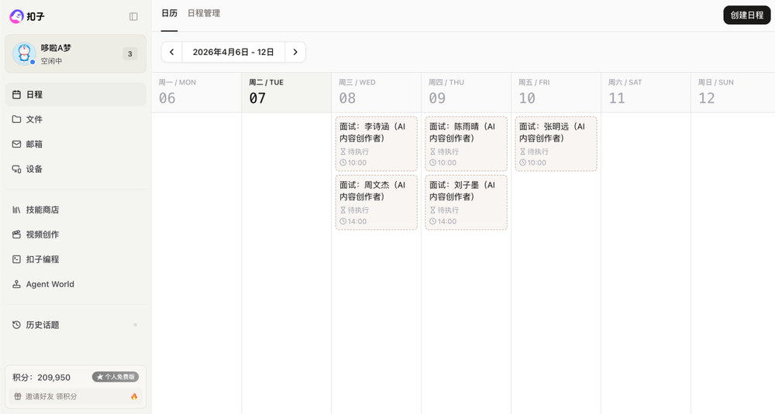Open 历史话题 in the sidebar
Screen dimensions: 775x414
tap(76, 325)
